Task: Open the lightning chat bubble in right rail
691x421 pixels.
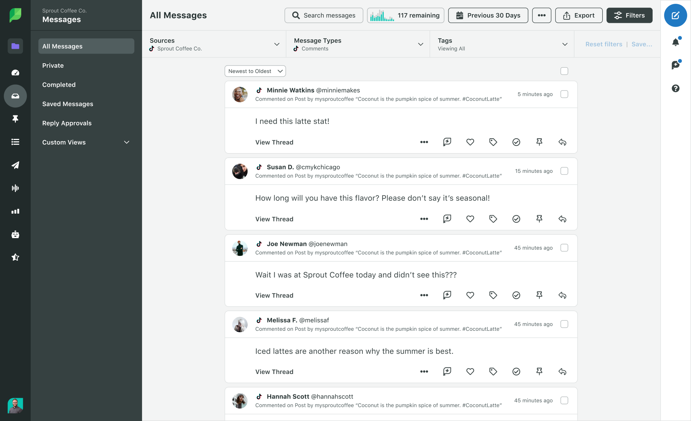Action: (675, 65)
